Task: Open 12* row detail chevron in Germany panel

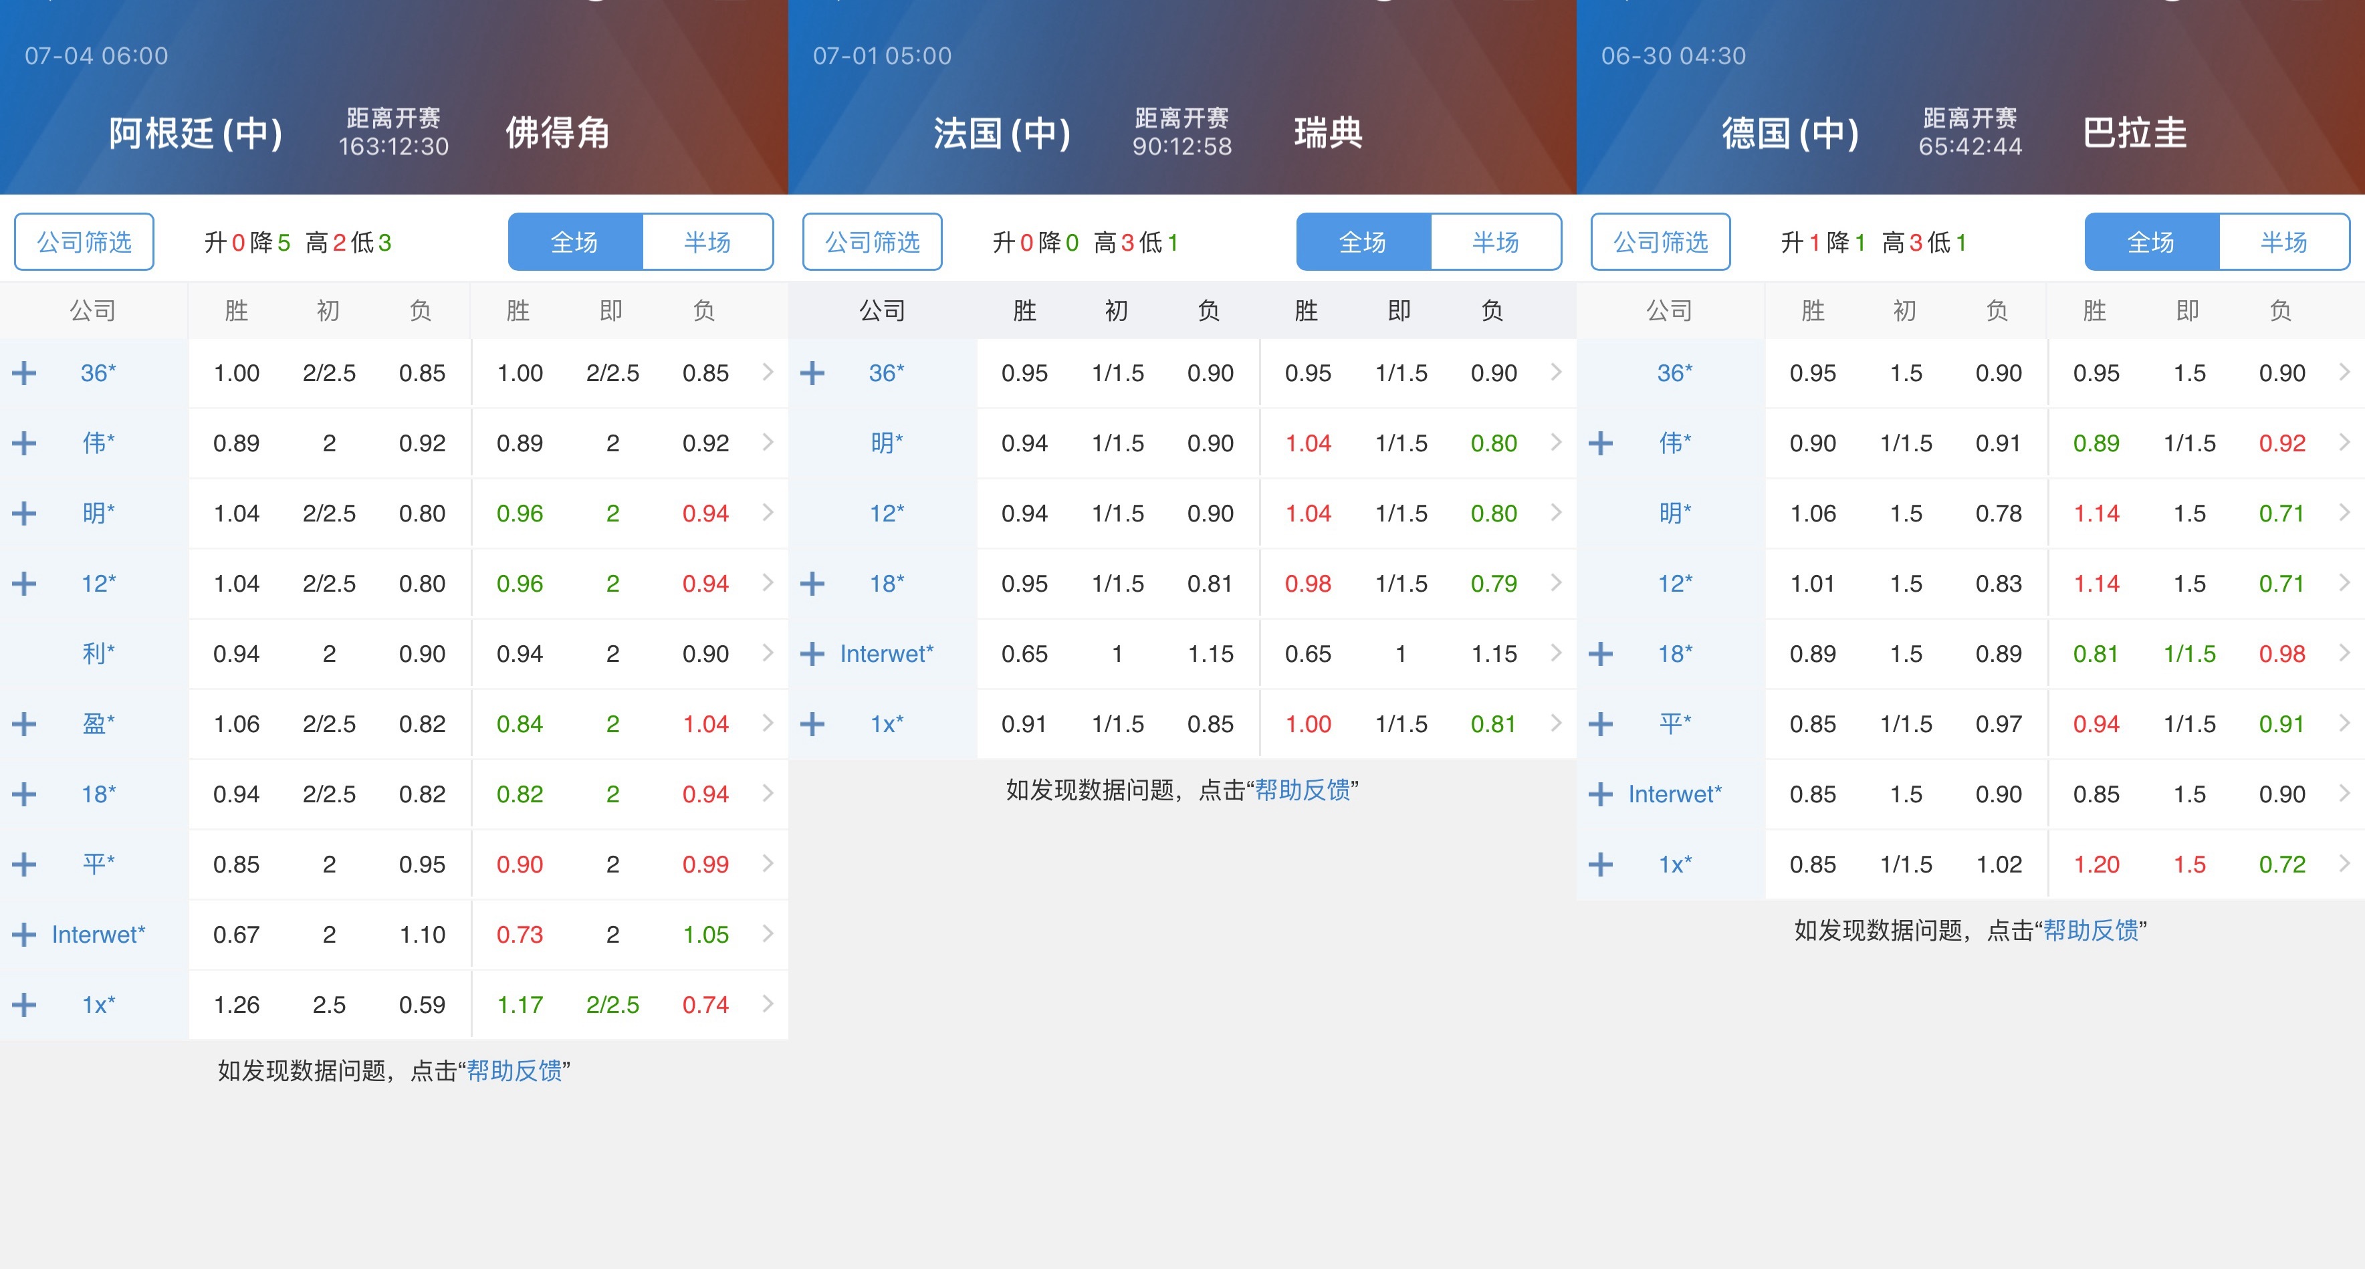Action: point(2344,583)
